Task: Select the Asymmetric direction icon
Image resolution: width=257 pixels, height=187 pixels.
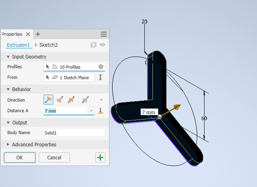Action: pos(85,100)
